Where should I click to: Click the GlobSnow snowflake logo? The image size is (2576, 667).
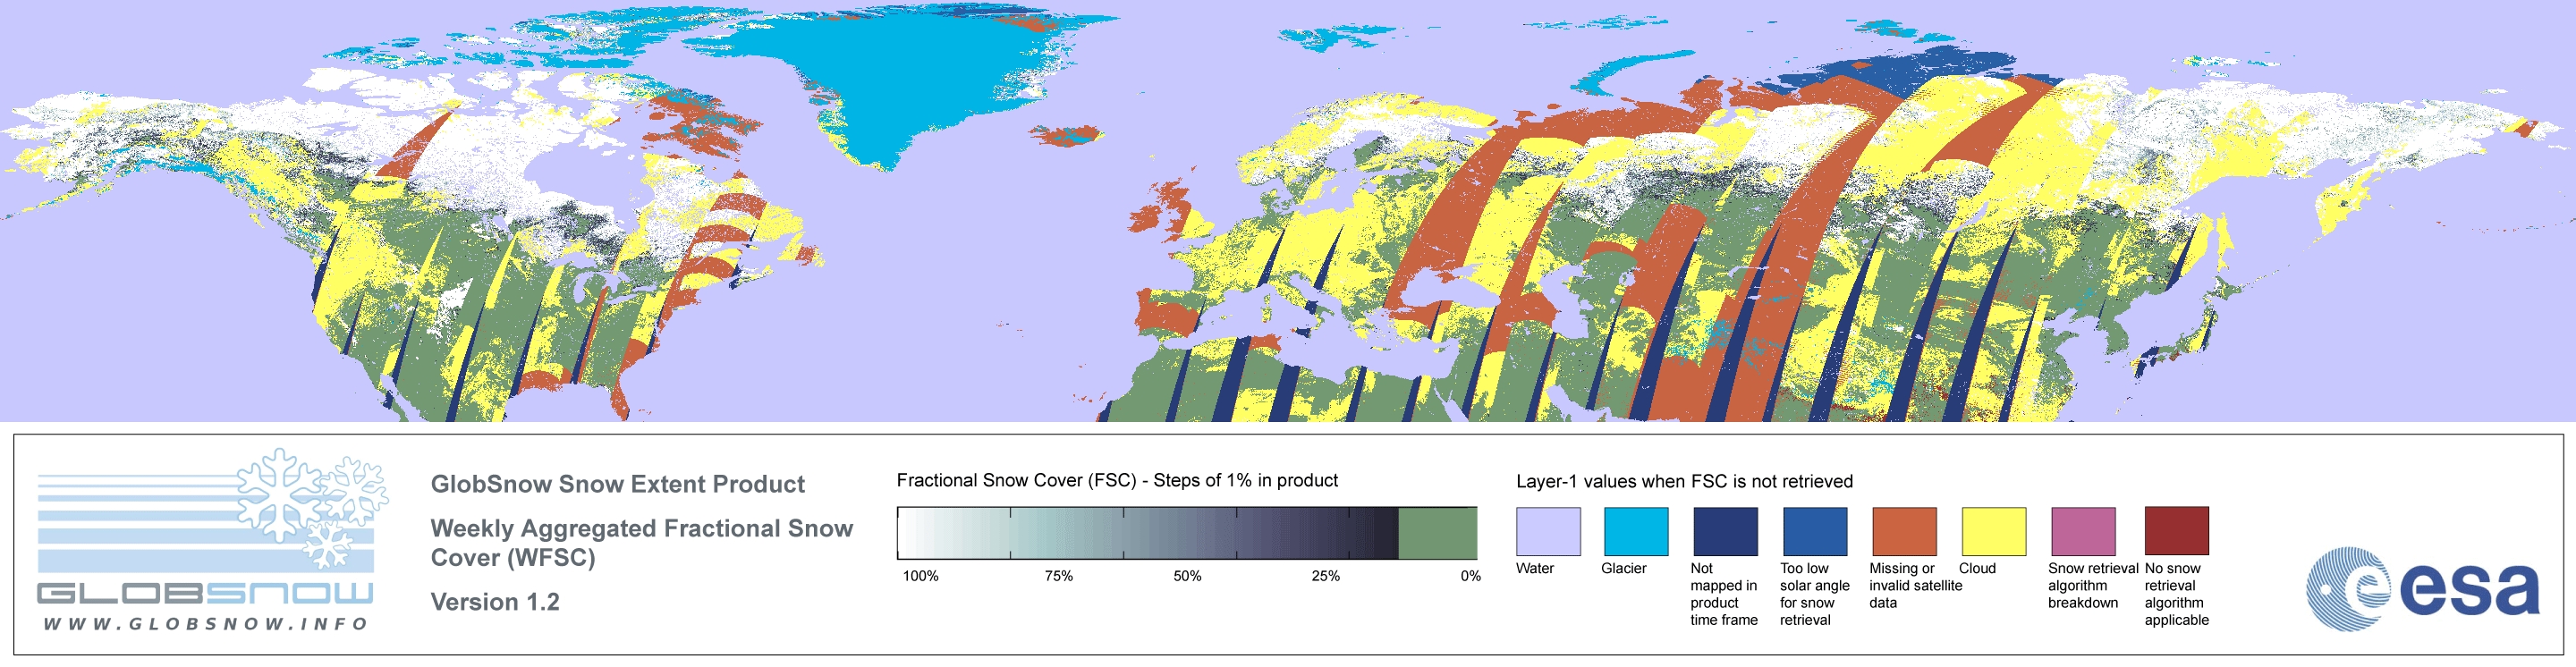coord(312,508)
